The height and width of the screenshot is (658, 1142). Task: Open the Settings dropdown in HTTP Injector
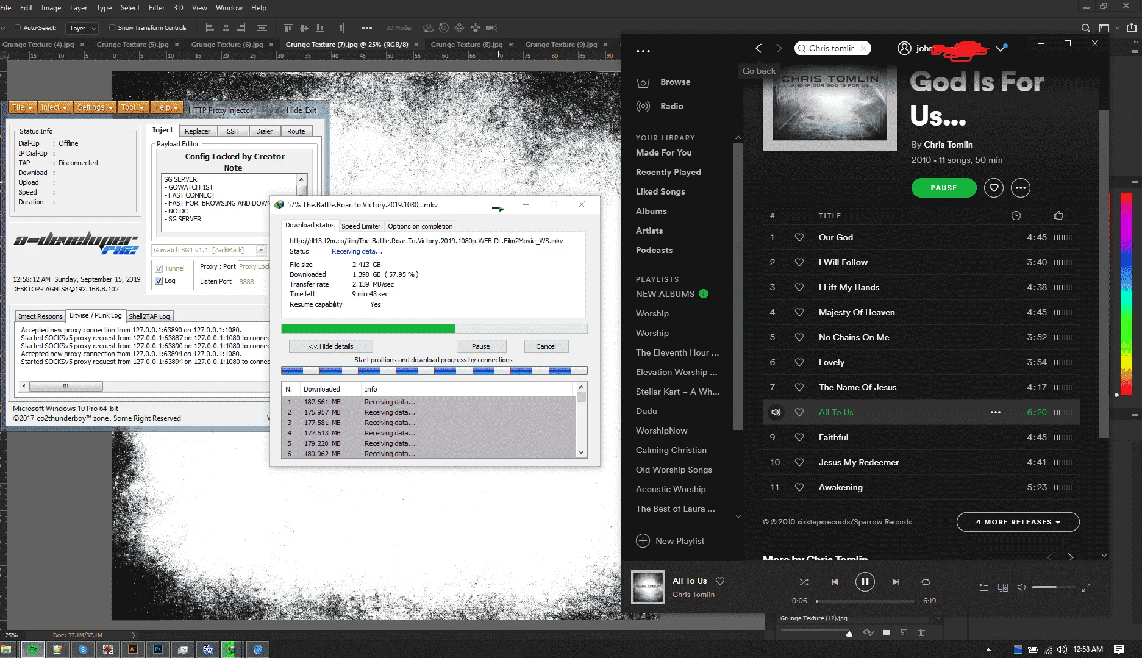click(x=95, y=107)
